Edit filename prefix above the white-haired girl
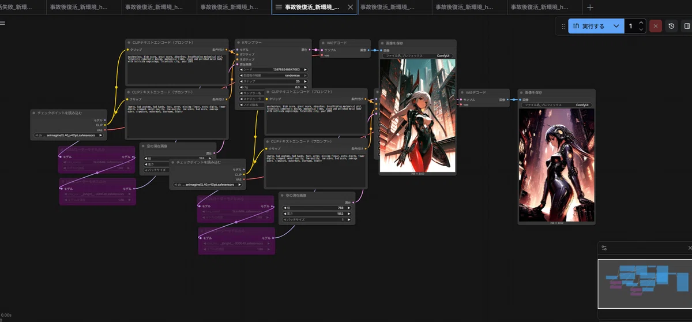The image size is (692, 322). [418, 56]
